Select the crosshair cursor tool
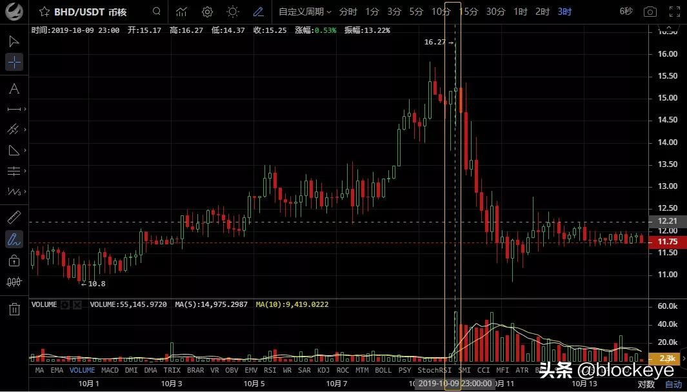 click(14, 63)
